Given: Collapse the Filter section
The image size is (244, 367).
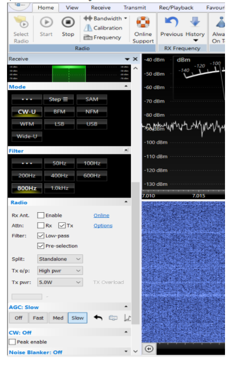Looking at the screenshot, I should pyautogui.click(x=126, y=150).
